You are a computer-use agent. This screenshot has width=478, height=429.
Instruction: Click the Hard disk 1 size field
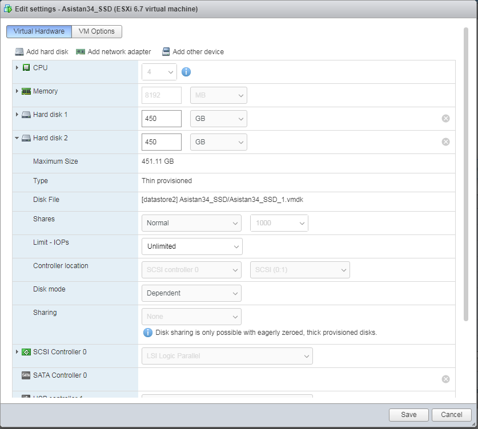click(x=161, y=119)
